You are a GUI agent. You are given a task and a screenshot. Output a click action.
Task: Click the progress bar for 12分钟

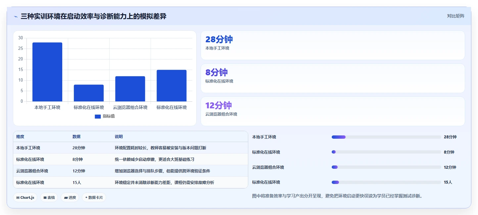click(x=386, y=167)
